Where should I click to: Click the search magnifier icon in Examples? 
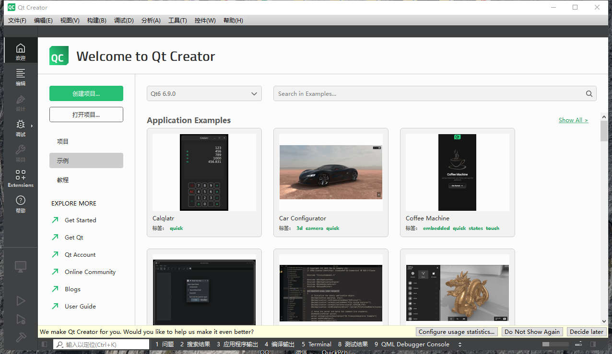tap(589, 94)
